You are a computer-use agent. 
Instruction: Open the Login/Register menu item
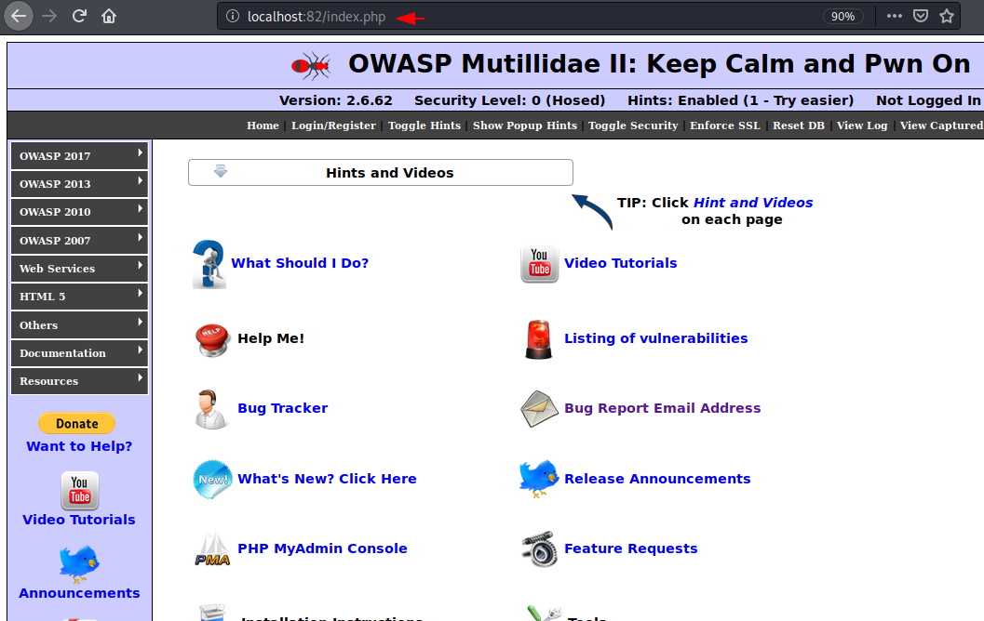333,126
